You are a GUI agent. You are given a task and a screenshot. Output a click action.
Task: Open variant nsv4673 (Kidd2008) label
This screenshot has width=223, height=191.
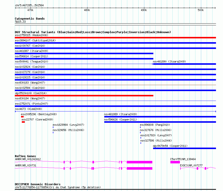[x=29, y=109]
